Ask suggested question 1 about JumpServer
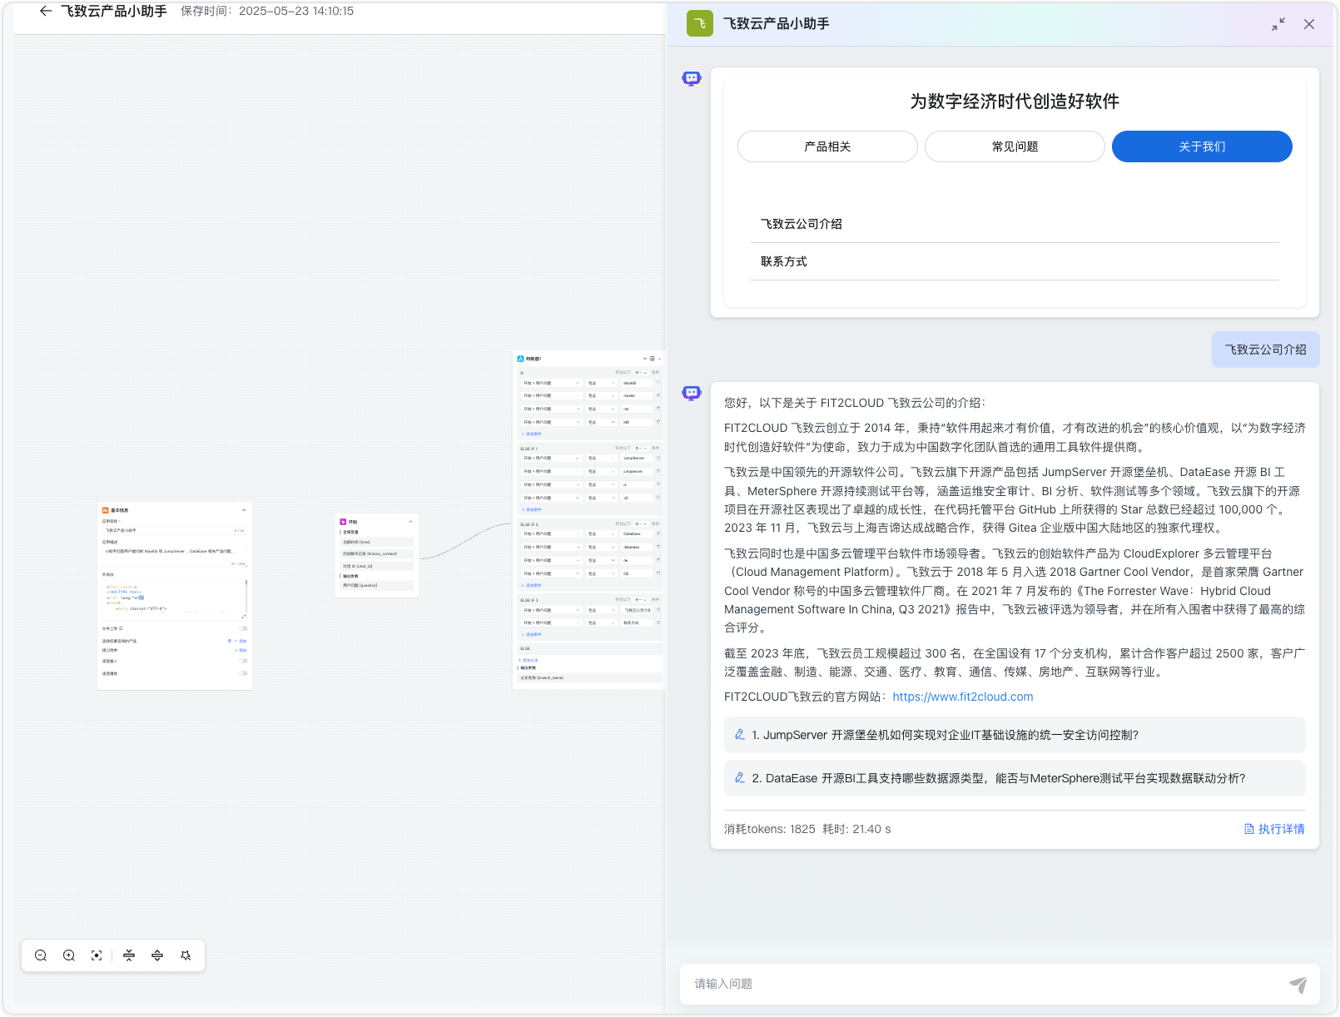1340x1017 pixels. pyautogui.click(x=1015, y=735)
